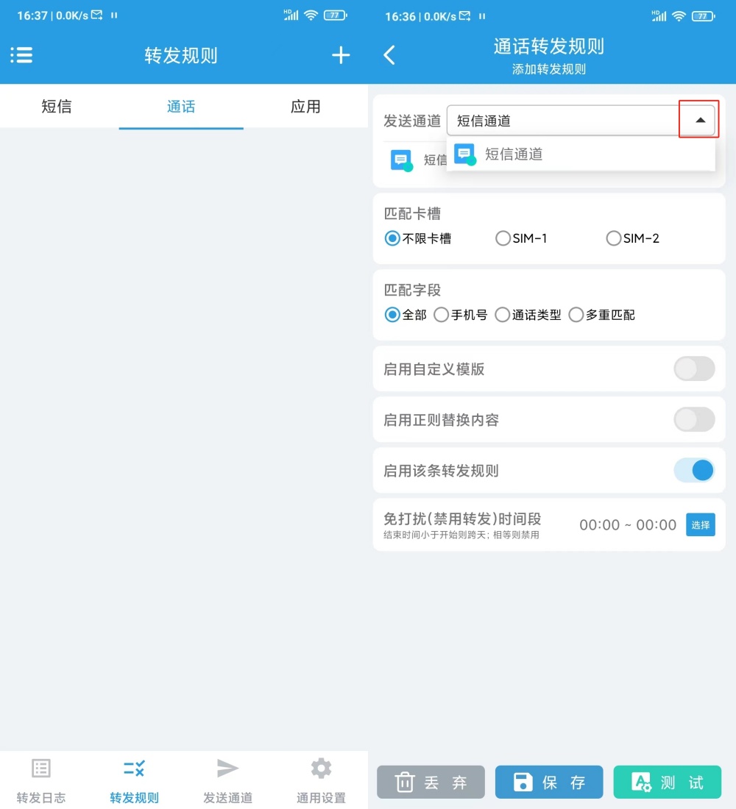Open the hamburger menu icon
Viewport: 736px width, 809px height.
tap(21, 55)
